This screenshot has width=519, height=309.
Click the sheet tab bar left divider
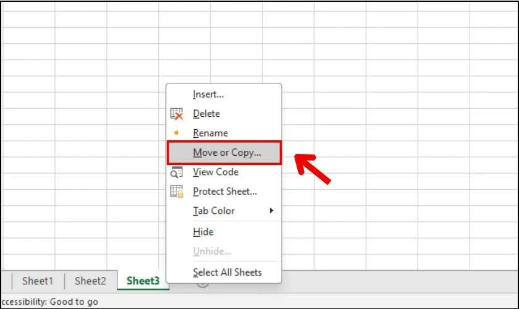(x=12, y=281)
